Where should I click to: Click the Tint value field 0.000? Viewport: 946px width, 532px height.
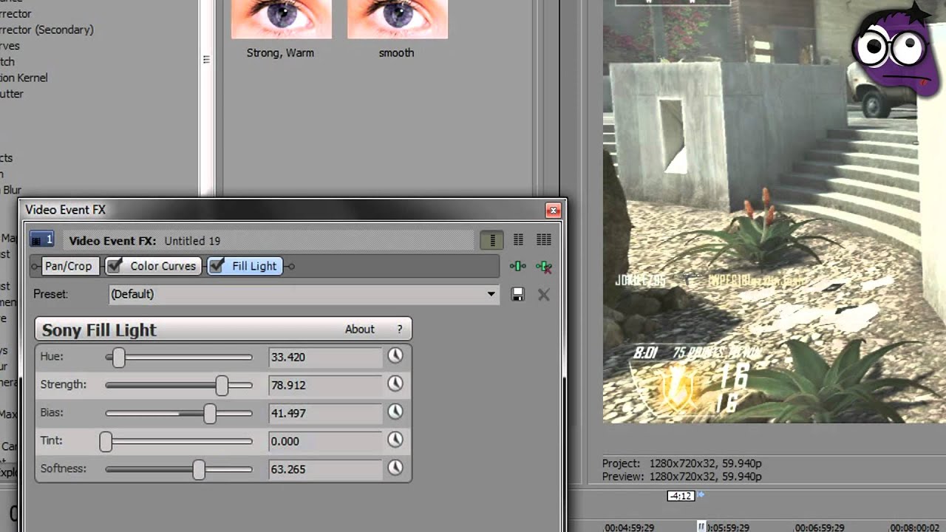click(x=325, y=441)
